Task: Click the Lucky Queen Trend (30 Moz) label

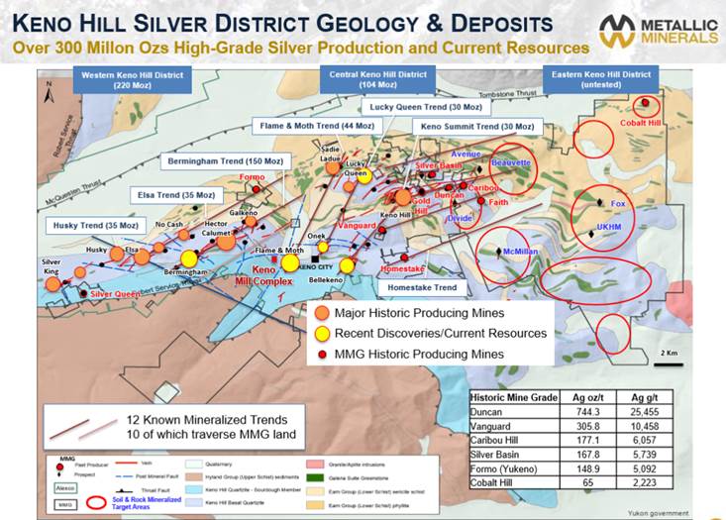Action: [426, 107]
